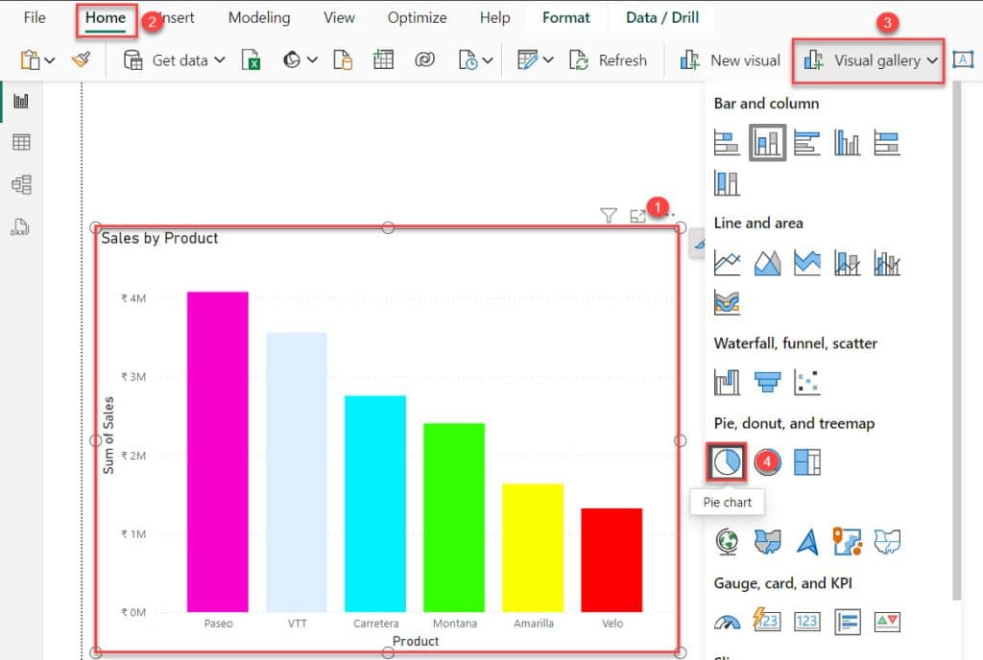Choose the funnel chart visual

(x=767, y=382)
